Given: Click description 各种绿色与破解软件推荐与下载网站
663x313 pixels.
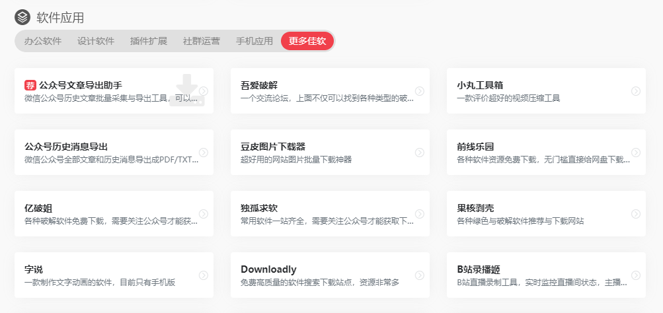Looking at the screenshot, I should tap(520, 221).
